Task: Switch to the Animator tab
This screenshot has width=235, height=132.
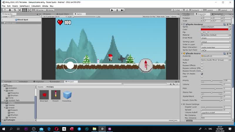Action: [55, 82]
